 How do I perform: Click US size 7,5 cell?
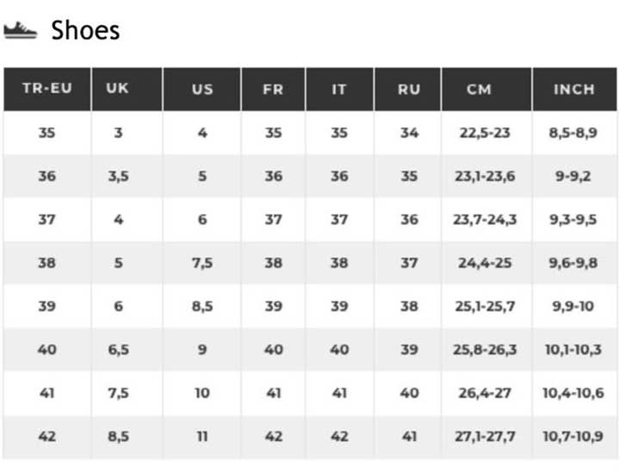point(201,264)
